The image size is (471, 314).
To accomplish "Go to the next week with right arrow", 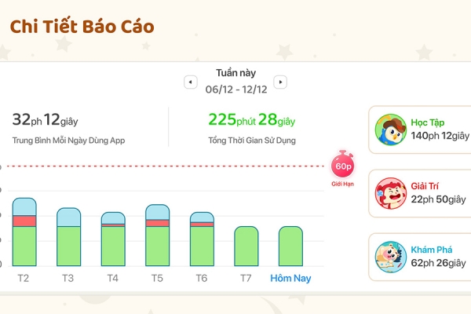I will pos(280,82).
